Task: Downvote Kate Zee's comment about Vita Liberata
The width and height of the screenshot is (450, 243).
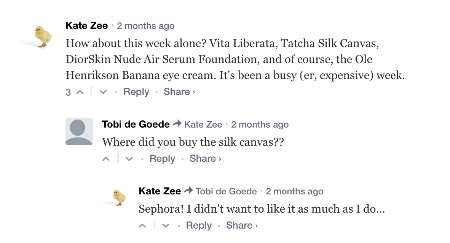Action: 103,92
